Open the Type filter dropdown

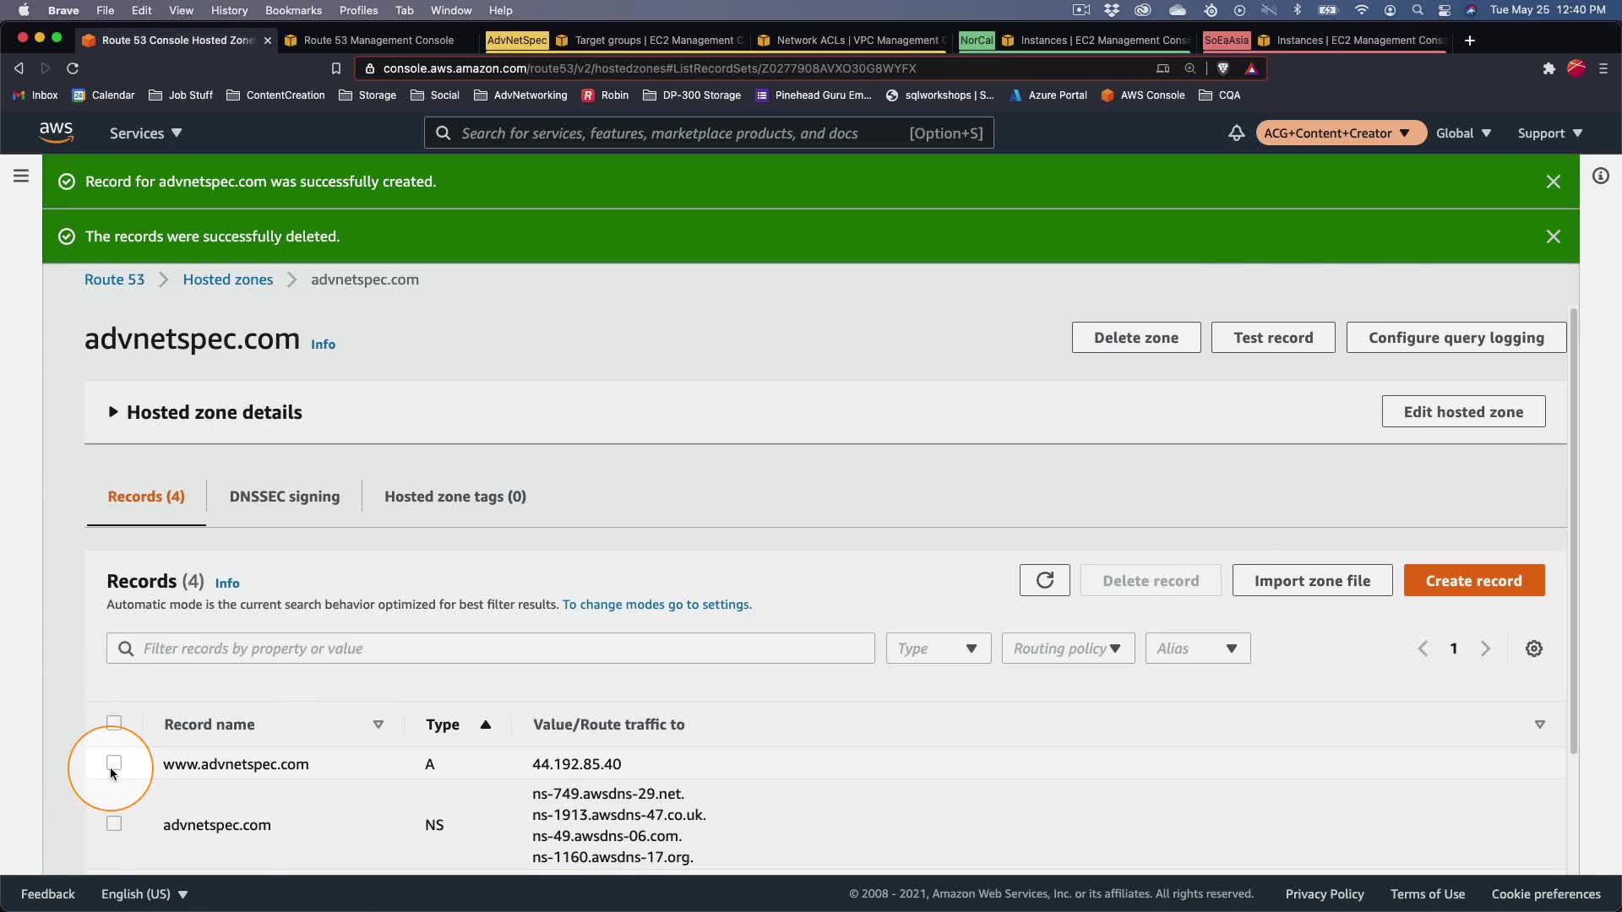pyautogui.click(x=938, y=649)
